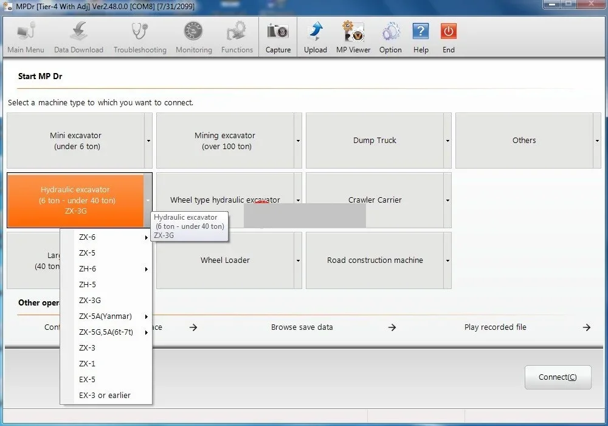Launch the MP Viewer
This screenshot has width=608, height=426.
pyautogui.click(x=353, y=35)
